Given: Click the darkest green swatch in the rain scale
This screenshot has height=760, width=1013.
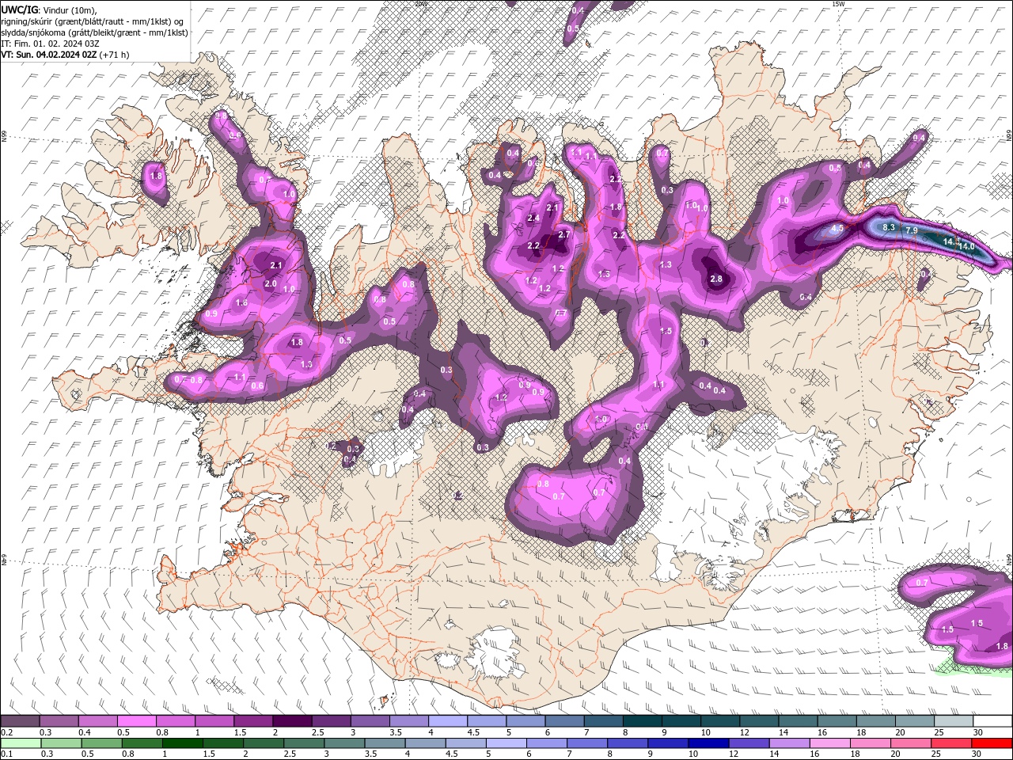Looking at the screenshot, I should point(184,743).
